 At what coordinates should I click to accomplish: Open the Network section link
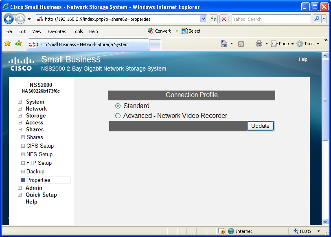[x=36, y=109]
